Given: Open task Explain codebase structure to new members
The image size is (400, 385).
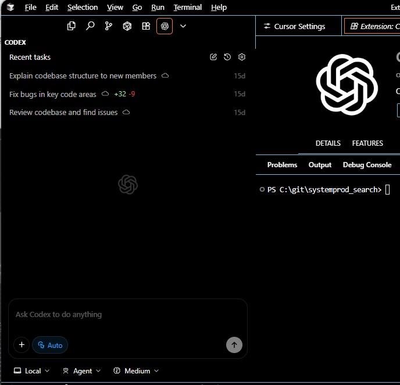Looking at the screenshot, I should (x=127, y=75).
